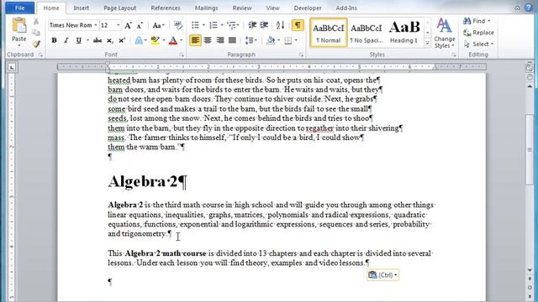Minimize the ribbon with the caret
The width and height of the screenshot is (538, 302).
[x=517, y=8]
